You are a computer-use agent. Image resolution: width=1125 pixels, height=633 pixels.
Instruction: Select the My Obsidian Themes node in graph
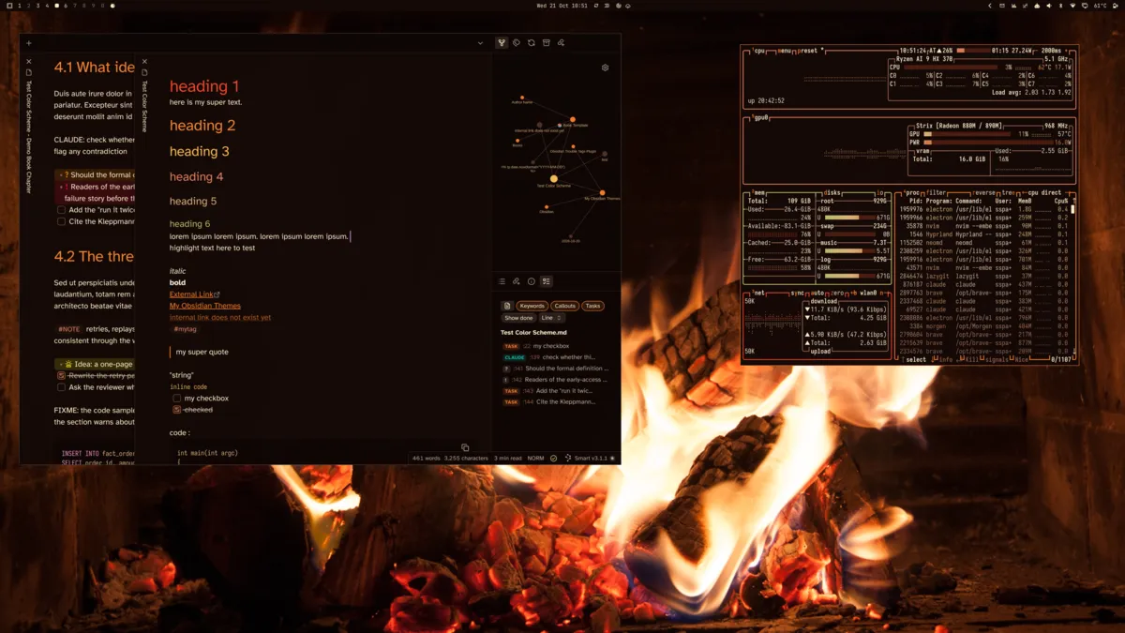tap(602, 192)
